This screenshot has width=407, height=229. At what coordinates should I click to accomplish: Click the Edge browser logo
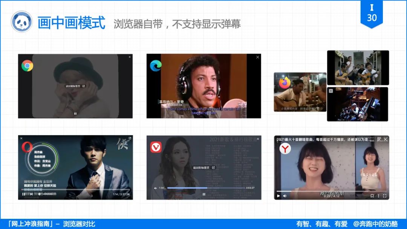click(156, 66)
